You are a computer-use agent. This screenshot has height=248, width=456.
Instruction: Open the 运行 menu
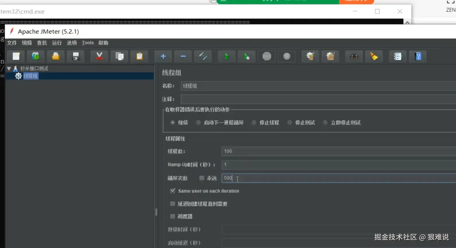click(57, 43)
